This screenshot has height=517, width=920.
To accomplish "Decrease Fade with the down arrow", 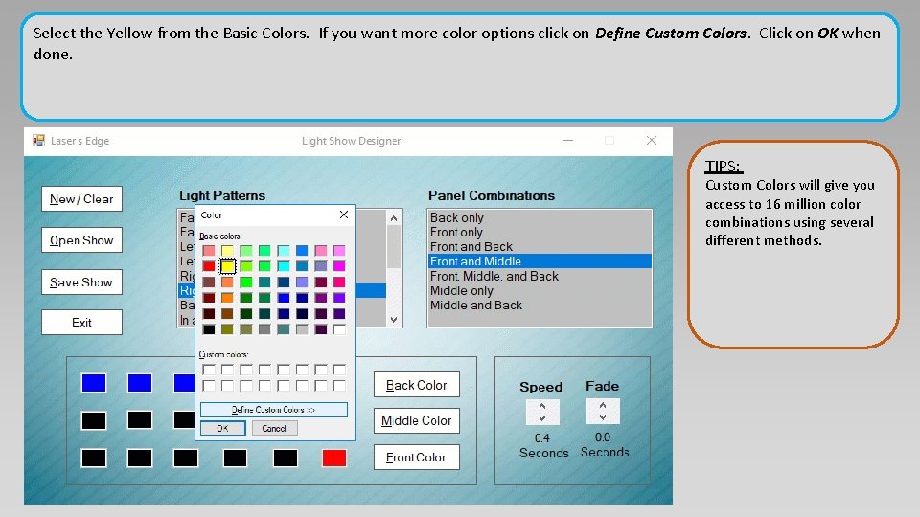I will pos(603,417).
